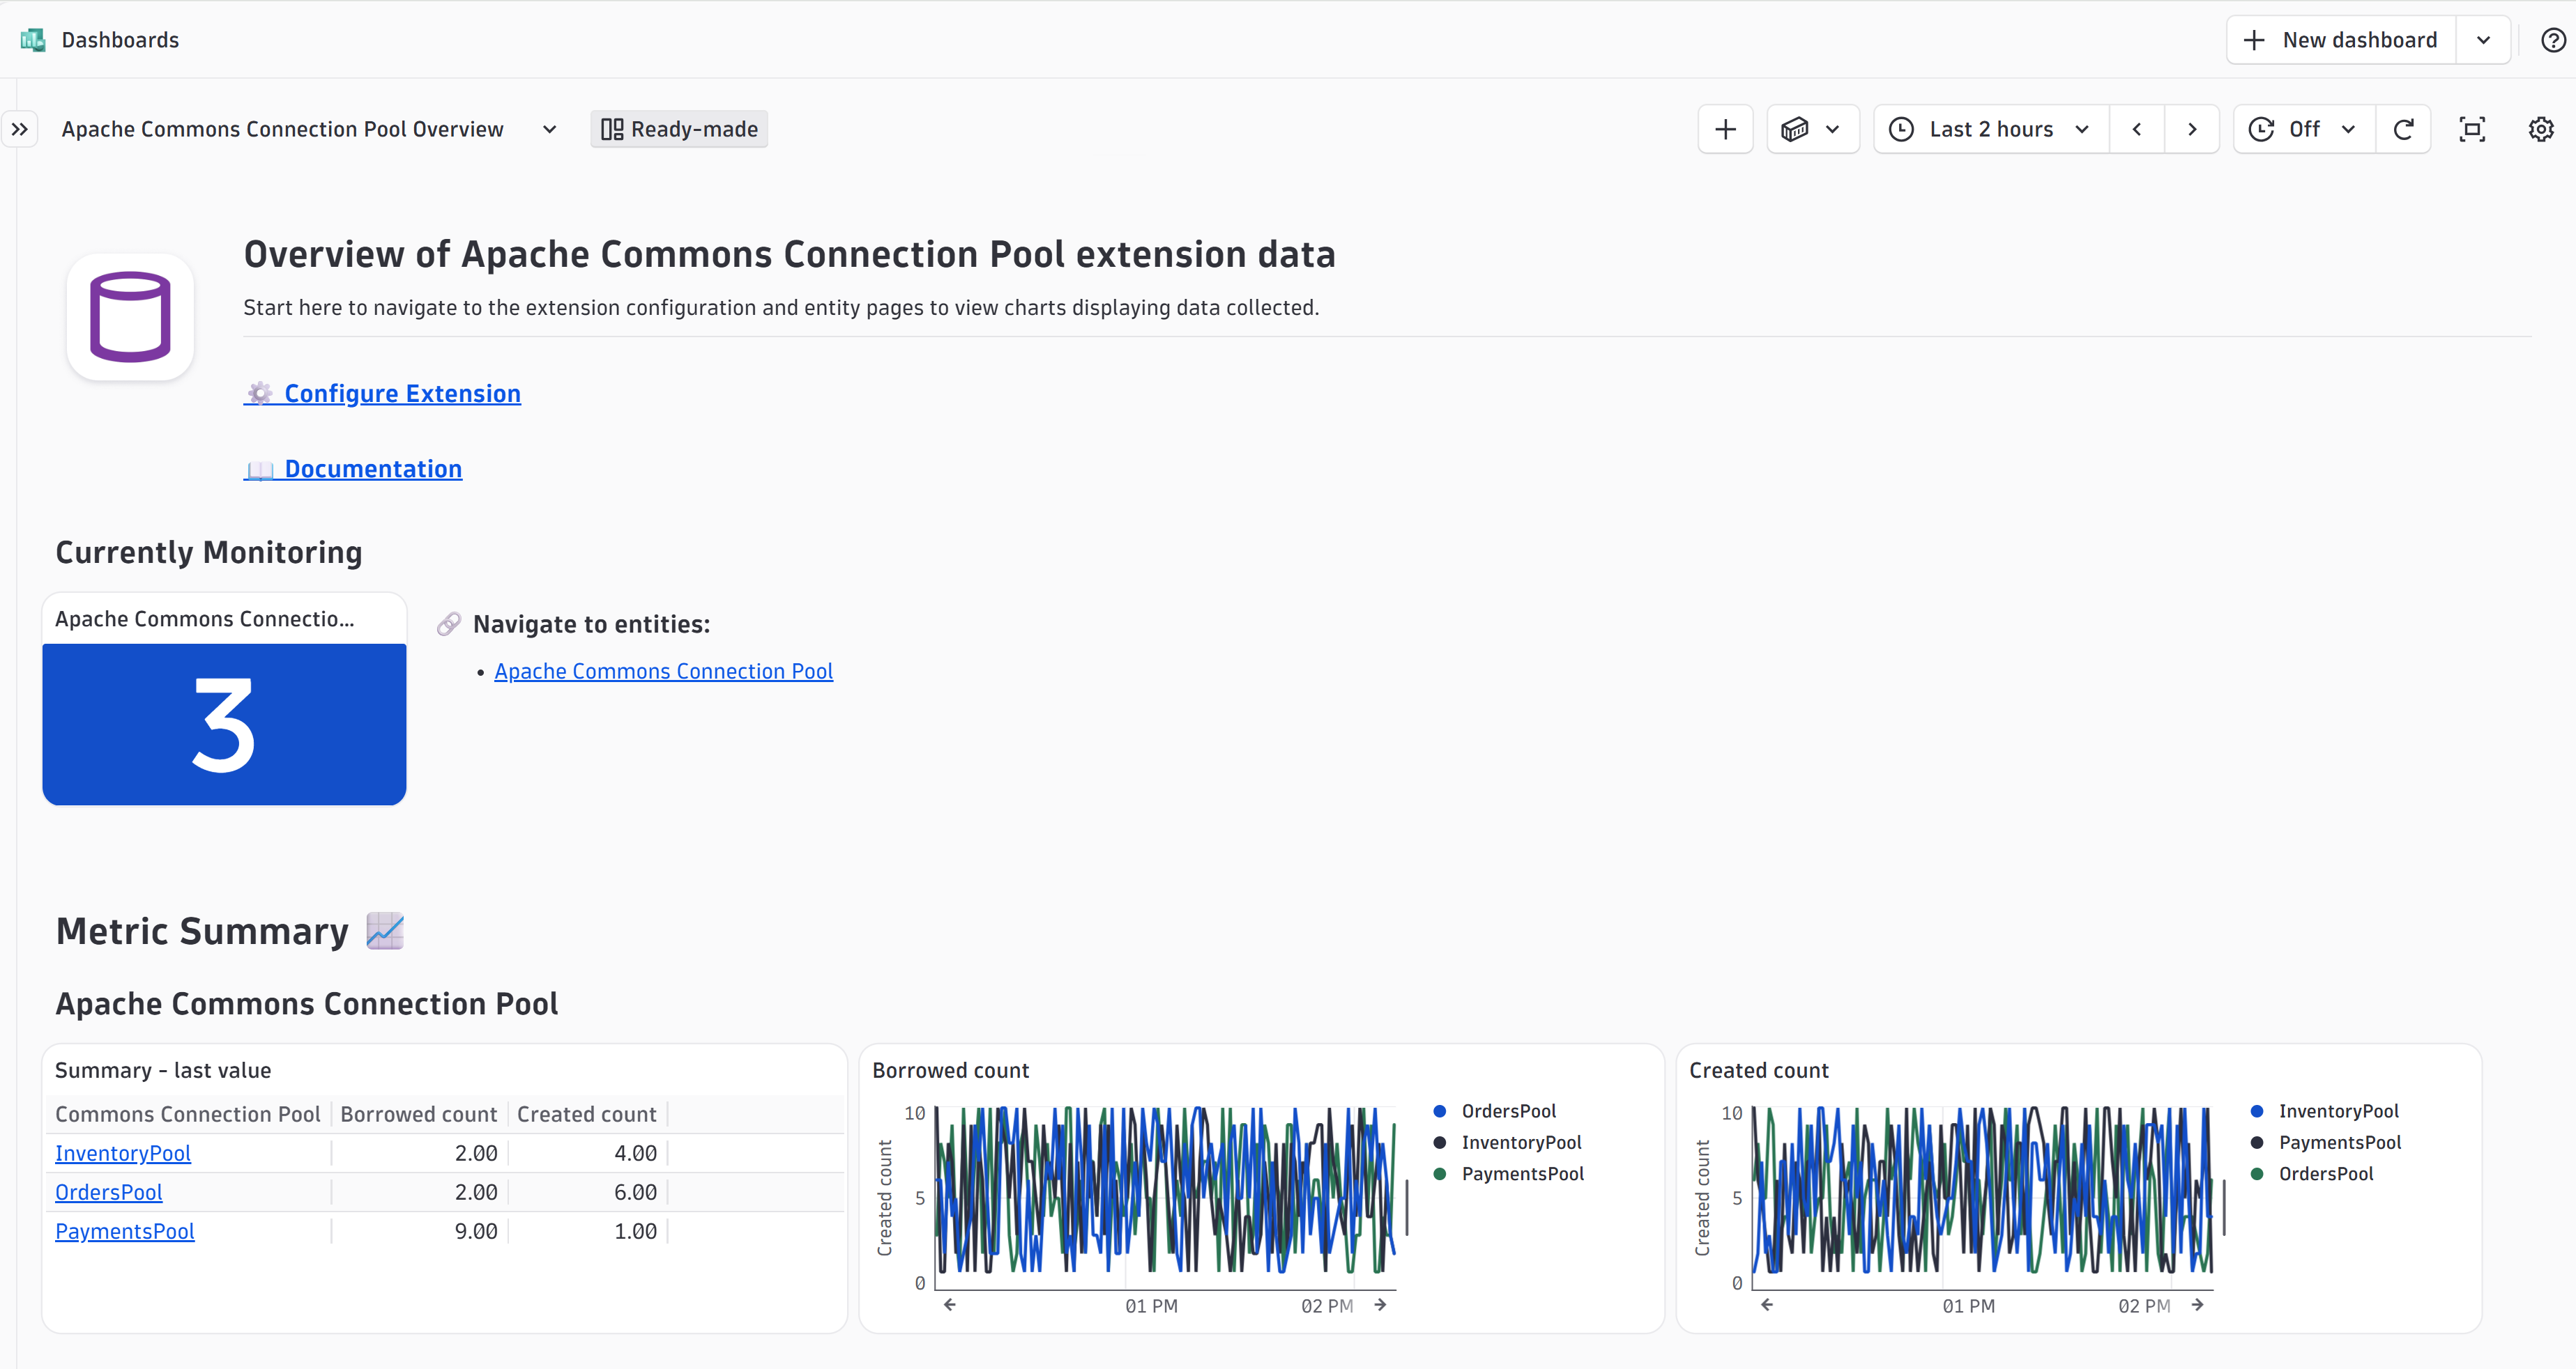Toggle OrdersPool series in Created count legend
The height and width of the screenshot is (1369, 2576).
pyautogui.click(x=2312, y=1173)
